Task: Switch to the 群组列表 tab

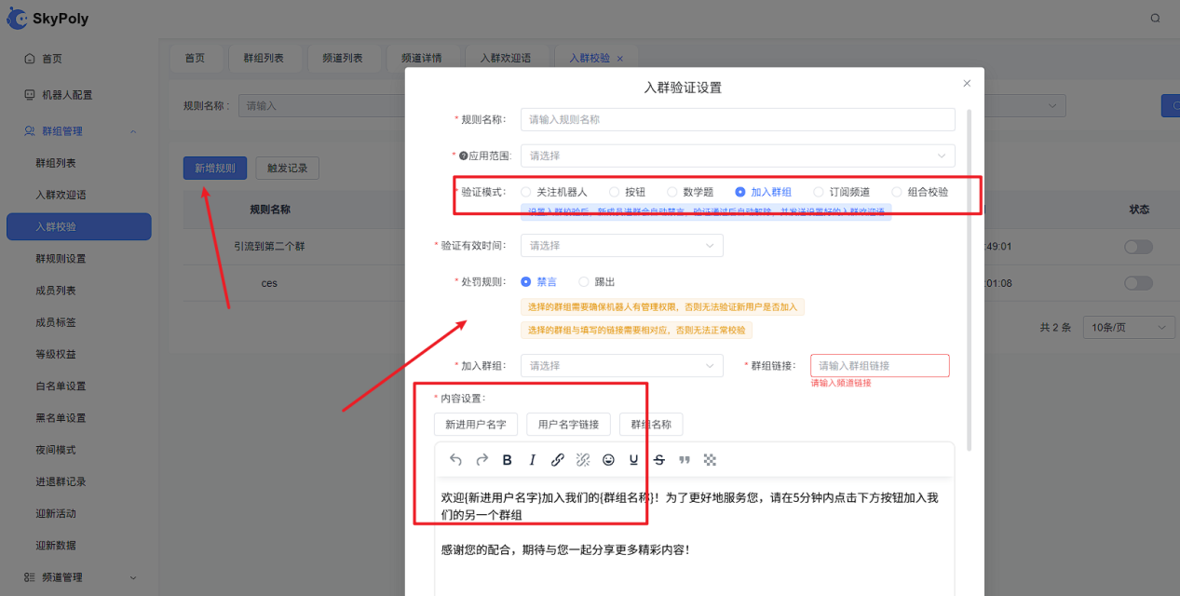Action: (x=264, y=58)
